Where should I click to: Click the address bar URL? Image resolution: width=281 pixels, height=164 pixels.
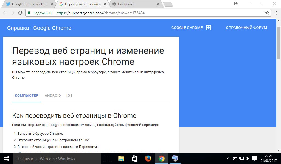coord(100,13)
